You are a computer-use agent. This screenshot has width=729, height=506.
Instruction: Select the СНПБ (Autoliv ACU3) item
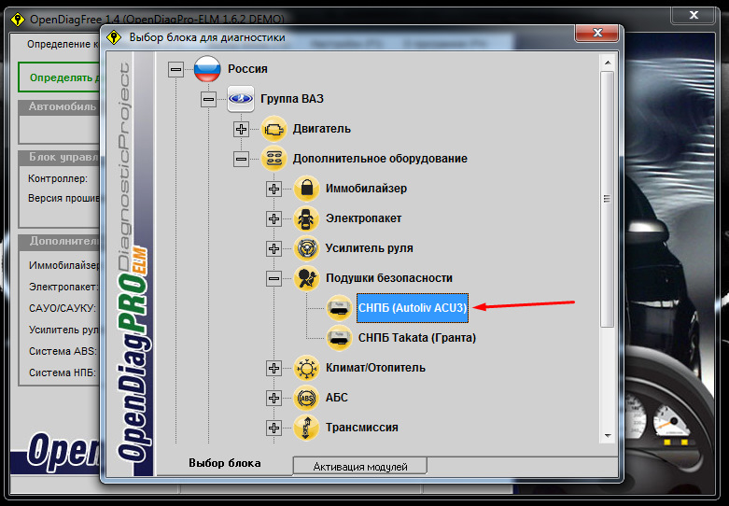[413, 308]
